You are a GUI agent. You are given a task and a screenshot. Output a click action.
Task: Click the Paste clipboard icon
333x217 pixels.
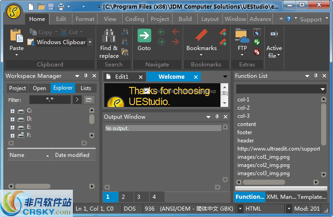pos(16,35)
